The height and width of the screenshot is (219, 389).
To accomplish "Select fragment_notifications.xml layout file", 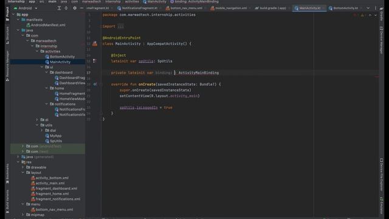I will point(55,199).
